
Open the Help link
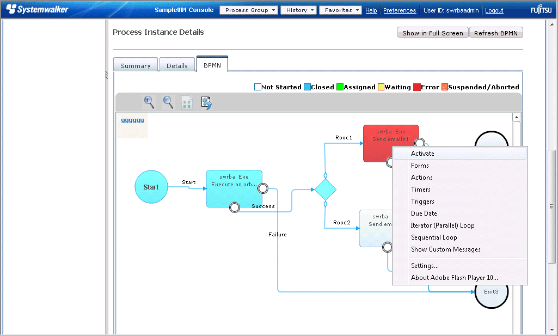(x=371, y=10)
